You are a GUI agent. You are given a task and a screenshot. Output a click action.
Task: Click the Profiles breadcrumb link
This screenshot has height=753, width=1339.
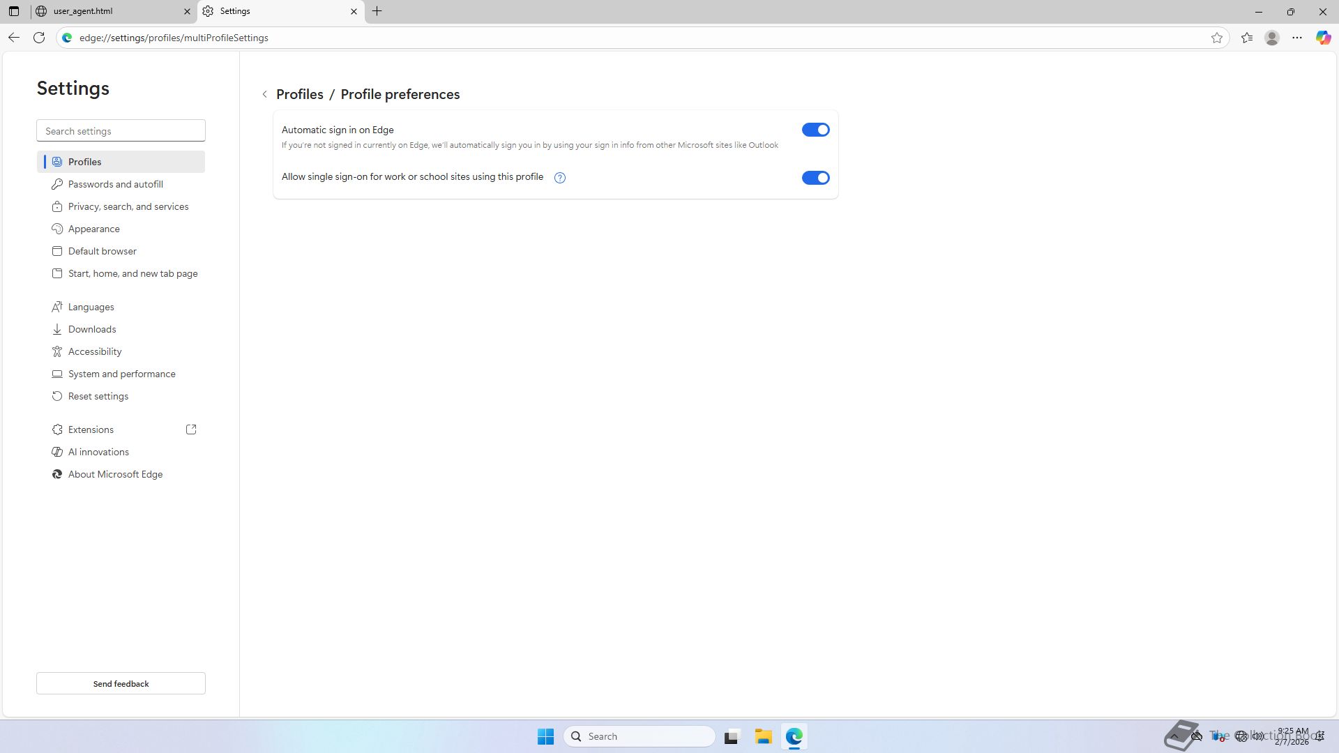point(299,94)
